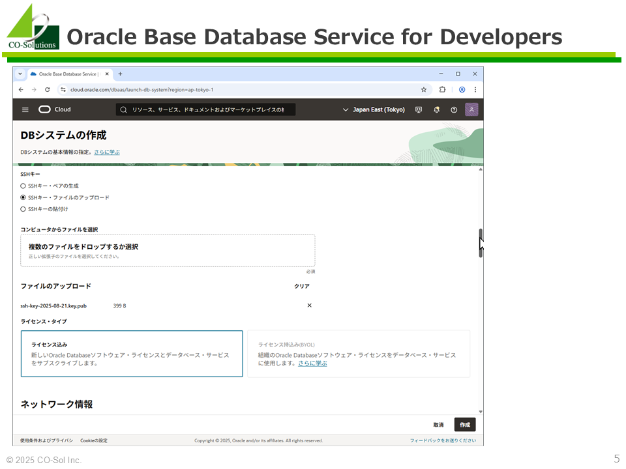Click the ファイルのアップロード heading
This screenshot has height=469, width=626.
56,286
